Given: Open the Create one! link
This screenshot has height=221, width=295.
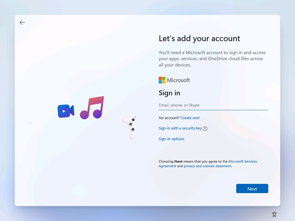Looking at the screenshot, I should tap(190, 118).
